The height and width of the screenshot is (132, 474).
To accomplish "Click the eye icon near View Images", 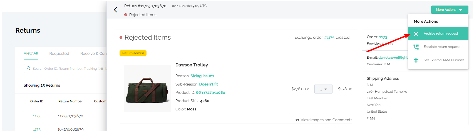I will [x=297, y=120].
